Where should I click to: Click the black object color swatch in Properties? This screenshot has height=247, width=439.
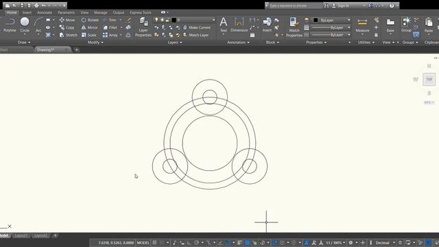pos(316,20)
